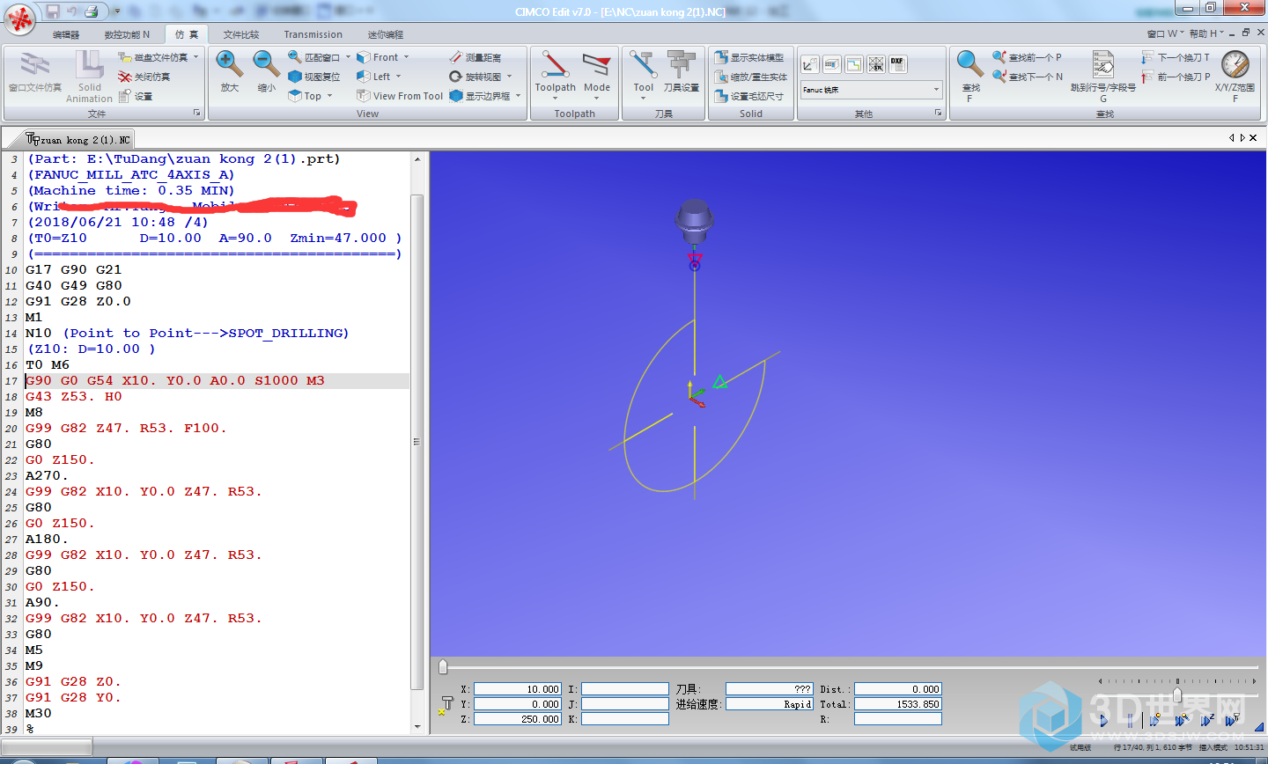This screenshot has width=1268, height=764.
Task: Click 旋转视图 rotate view
Action: click(475, 77)
